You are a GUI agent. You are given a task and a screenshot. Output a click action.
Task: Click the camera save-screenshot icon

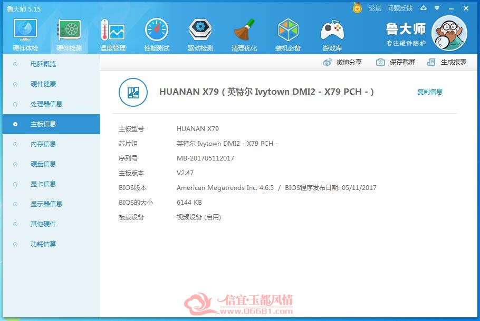click(380, 62)
